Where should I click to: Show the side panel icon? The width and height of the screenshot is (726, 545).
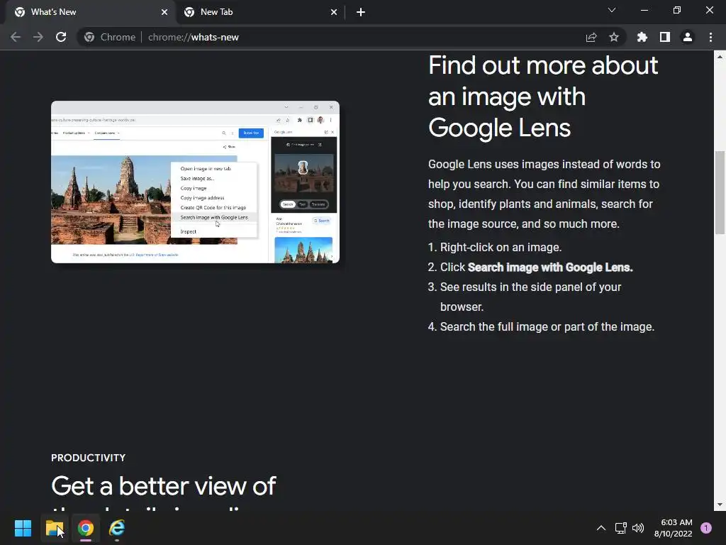coord(664,37)
